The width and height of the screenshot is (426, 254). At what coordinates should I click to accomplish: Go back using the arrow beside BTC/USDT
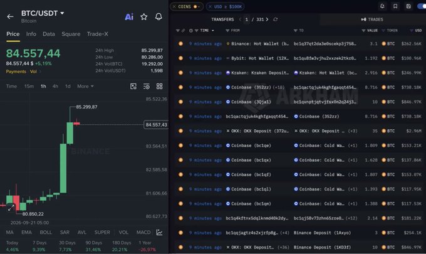pos(10,16)
